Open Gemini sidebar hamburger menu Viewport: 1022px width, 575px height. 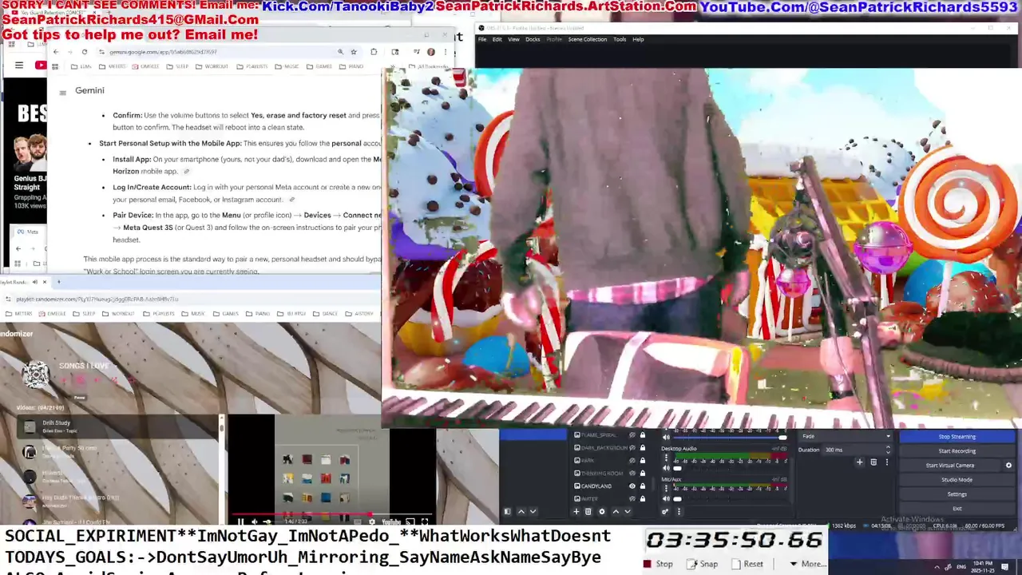point(62,93)
